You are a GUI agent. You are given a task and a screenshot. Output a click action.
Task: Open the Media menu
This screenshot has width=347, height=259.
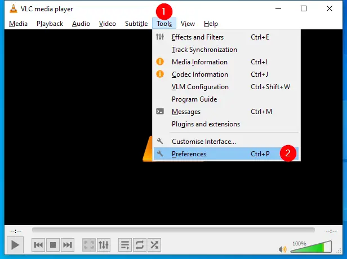click(x=18, y=24)
